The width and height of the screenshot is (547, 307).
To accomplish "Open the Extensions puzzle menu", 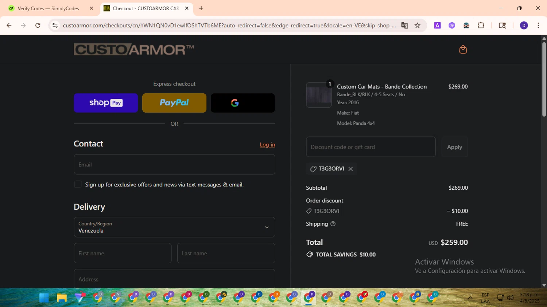I will tap(481, 25).
